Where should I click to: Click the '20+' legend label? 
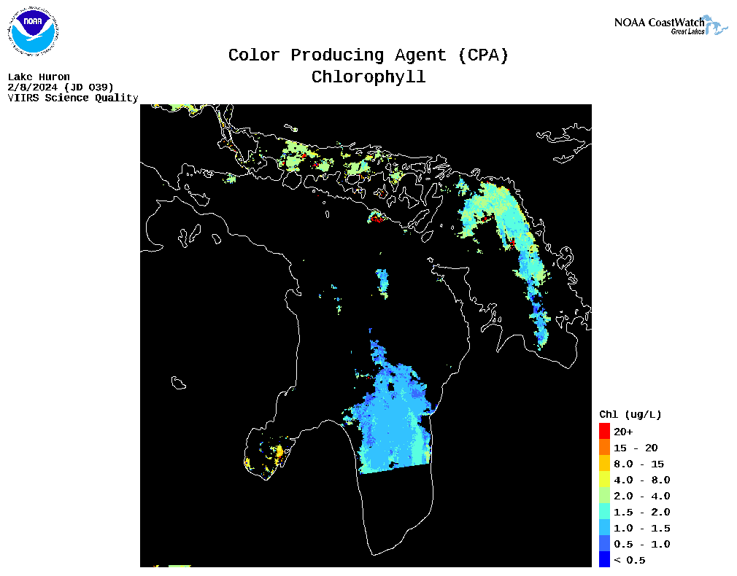tap(623, 432)
